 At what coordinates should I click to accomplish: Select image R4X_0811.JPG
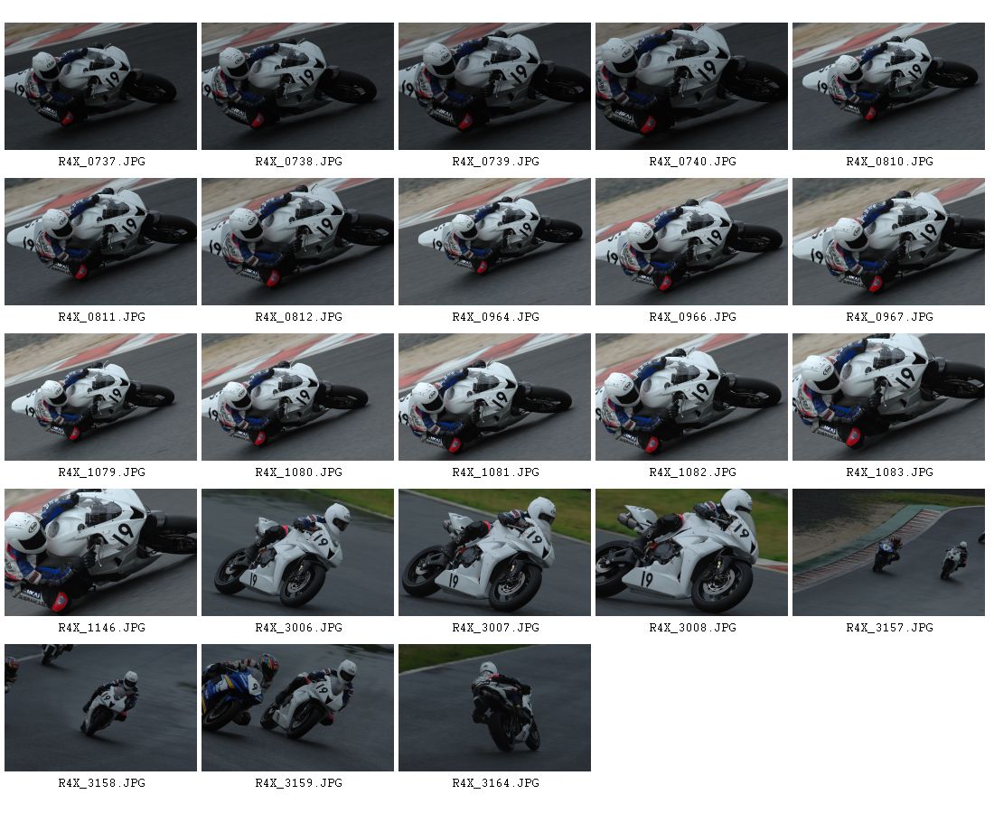pos(101,241)
